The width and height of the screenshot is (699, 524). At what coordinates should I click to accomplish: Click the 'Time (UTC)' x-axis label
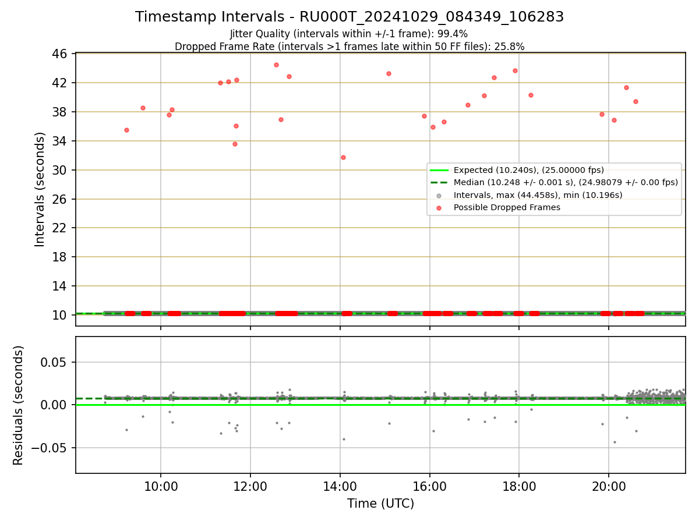[x=380, y=504]
